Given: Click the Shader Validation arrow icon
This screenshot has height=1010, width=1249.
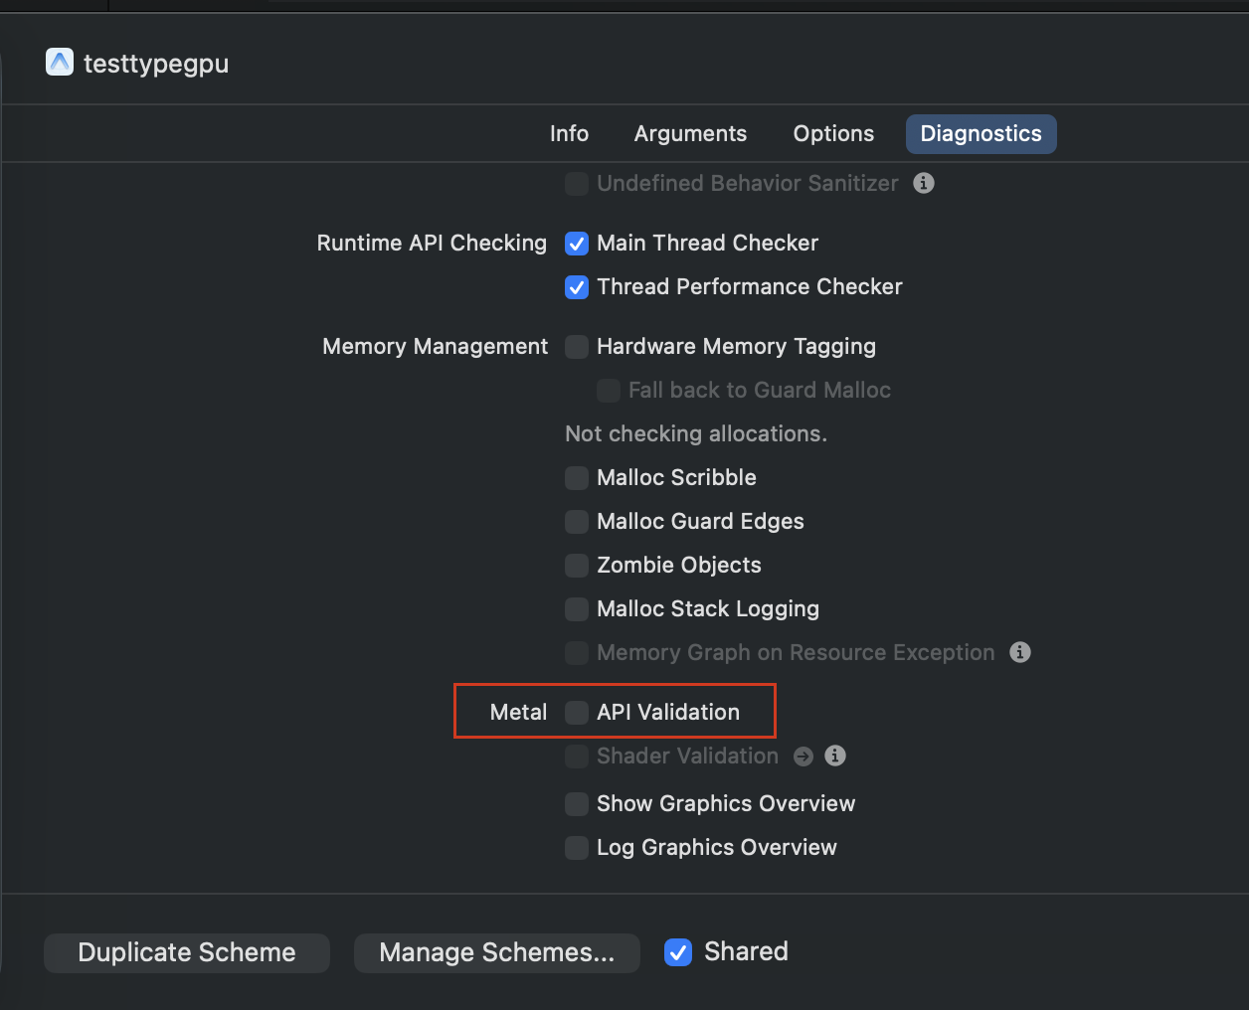Looking at the screenshot, I should [803, 757].
